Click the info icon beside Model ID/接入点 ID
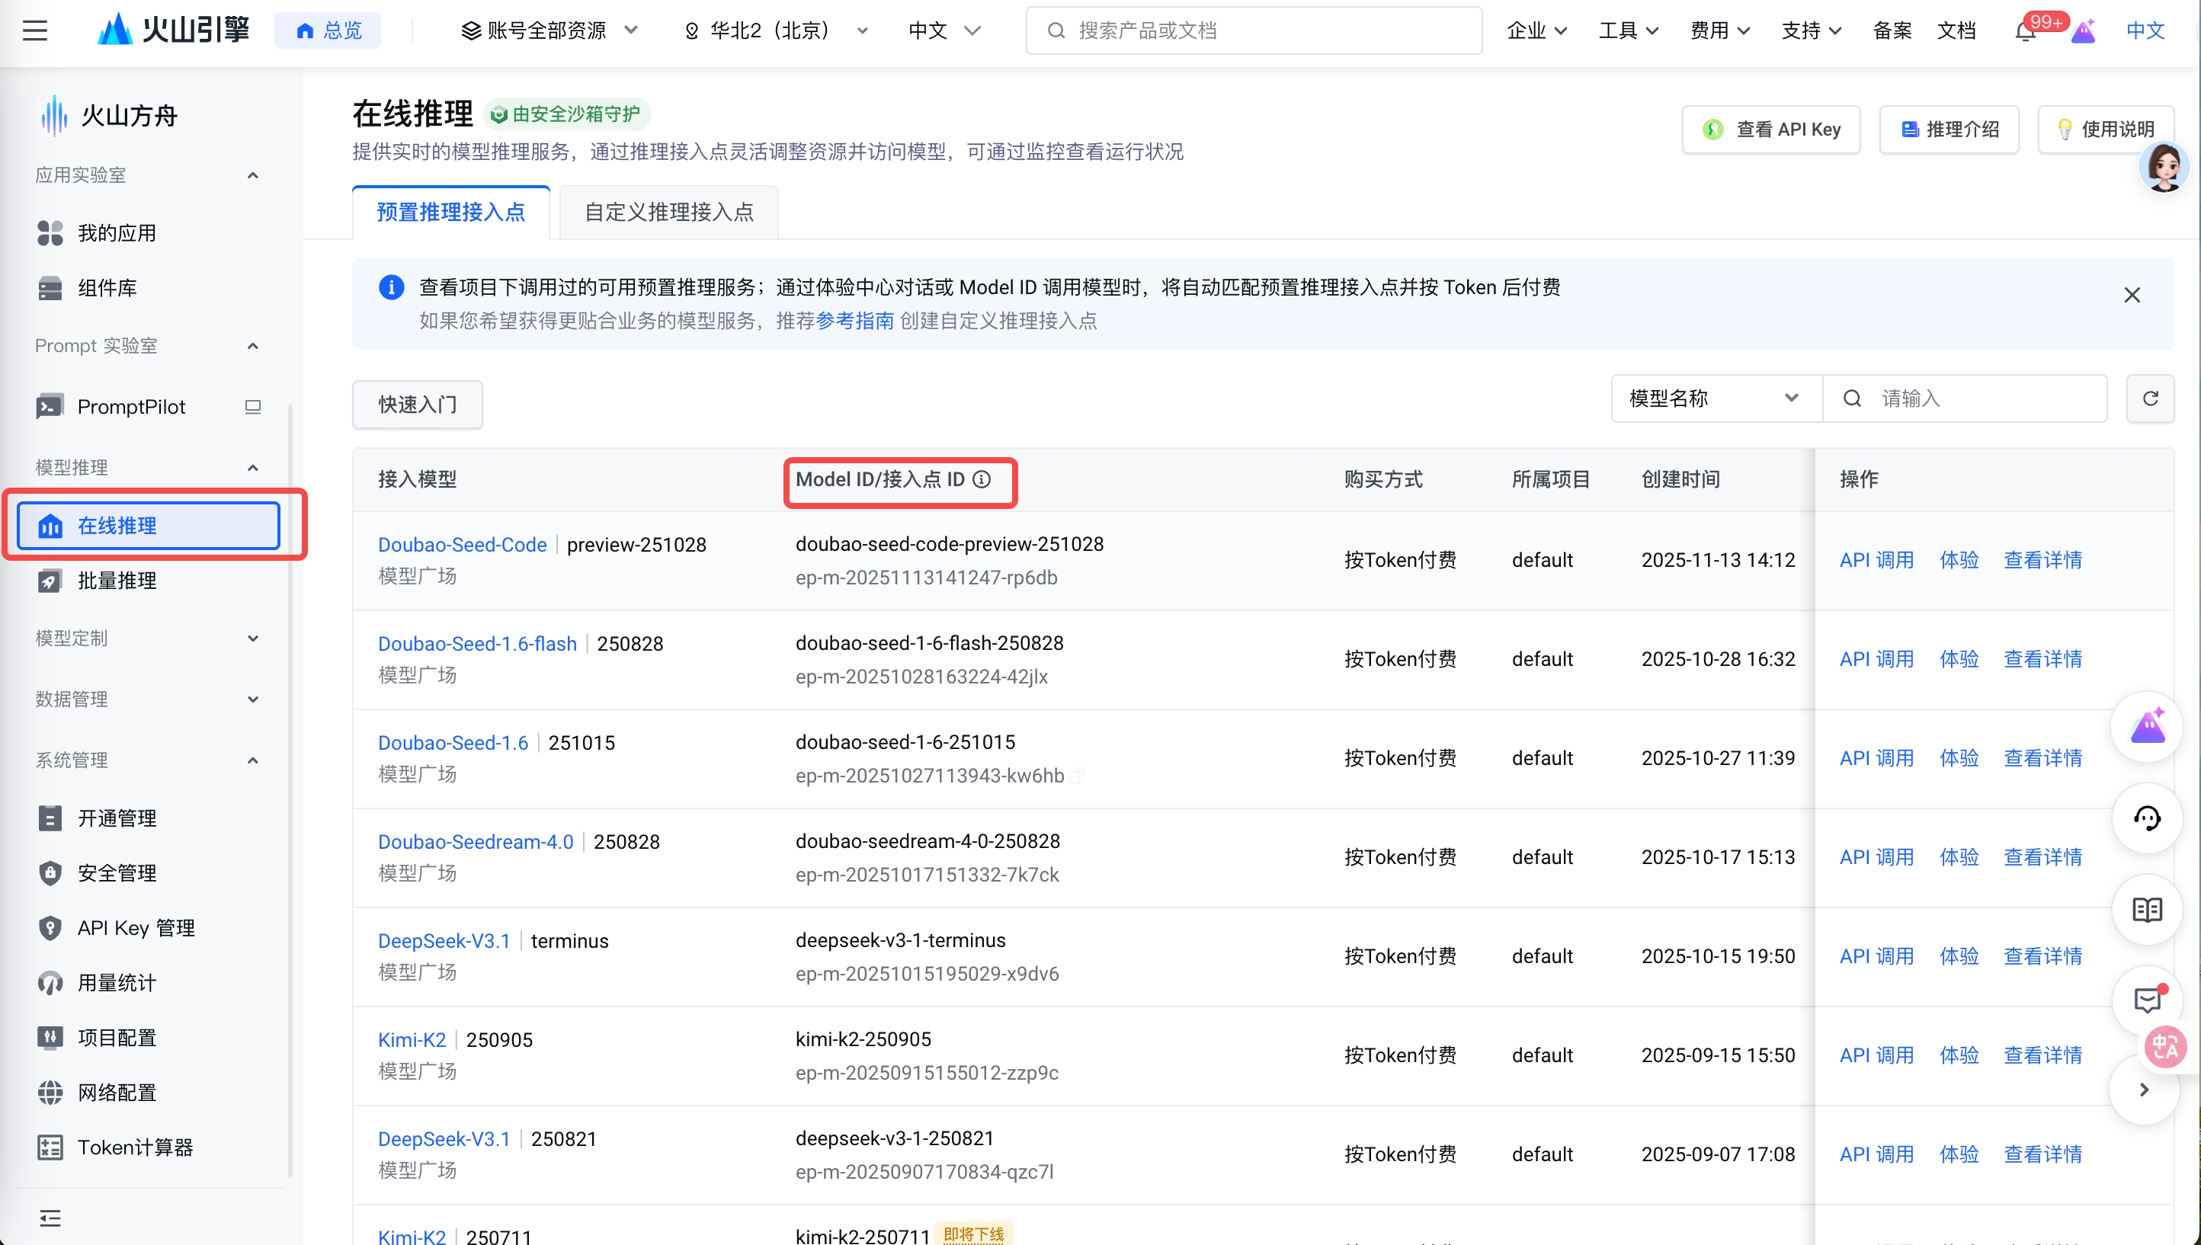 981,480
